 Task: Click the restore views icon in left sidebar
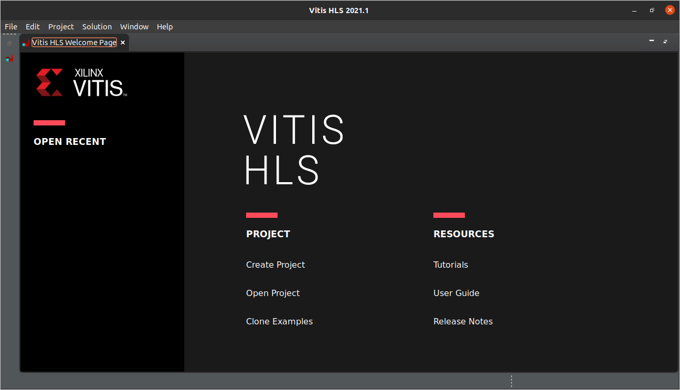[x=9, y=43]
